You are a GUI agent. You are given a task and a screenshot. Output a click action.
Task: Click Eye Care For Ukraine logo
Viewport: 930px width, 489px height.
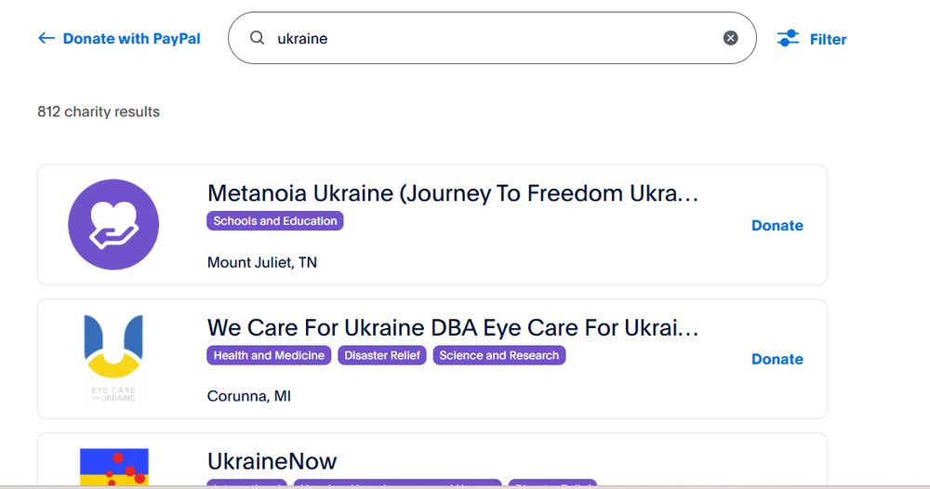point(113,358)
